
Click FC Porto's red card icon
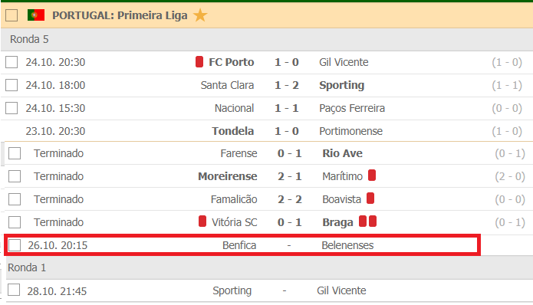pyautogui.click(x=199, y=62)
